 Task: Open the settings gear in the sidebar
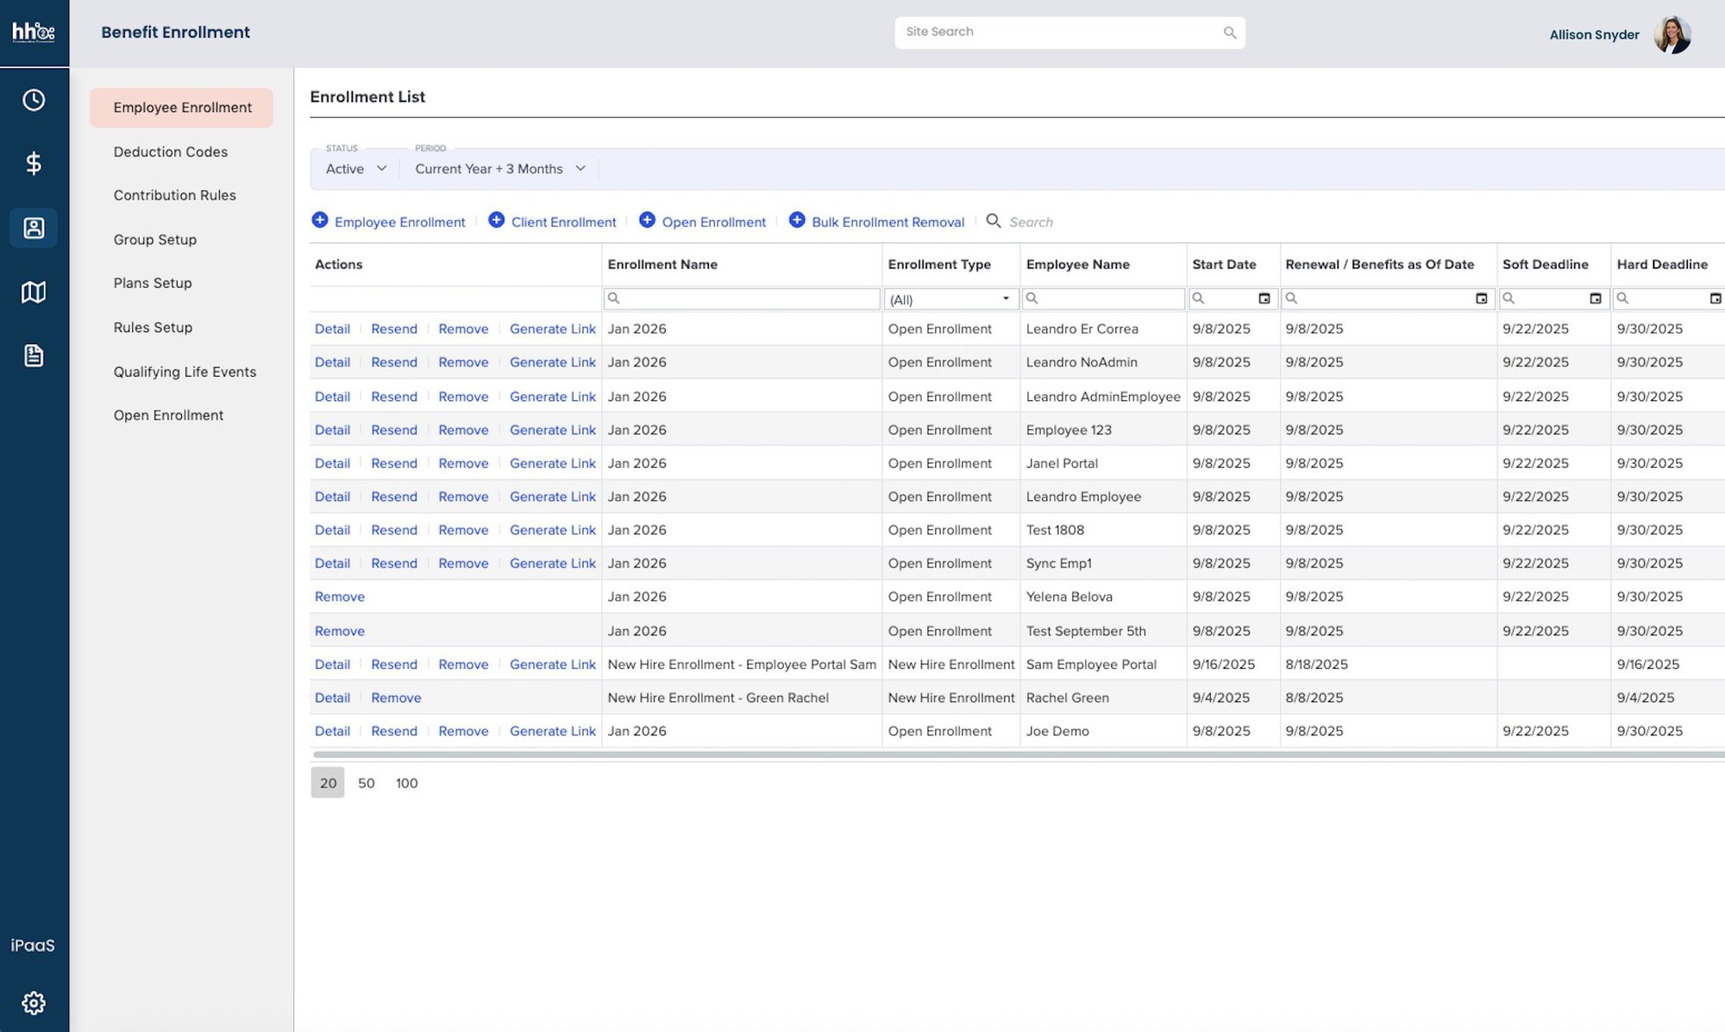click(x=34, y=1003)
